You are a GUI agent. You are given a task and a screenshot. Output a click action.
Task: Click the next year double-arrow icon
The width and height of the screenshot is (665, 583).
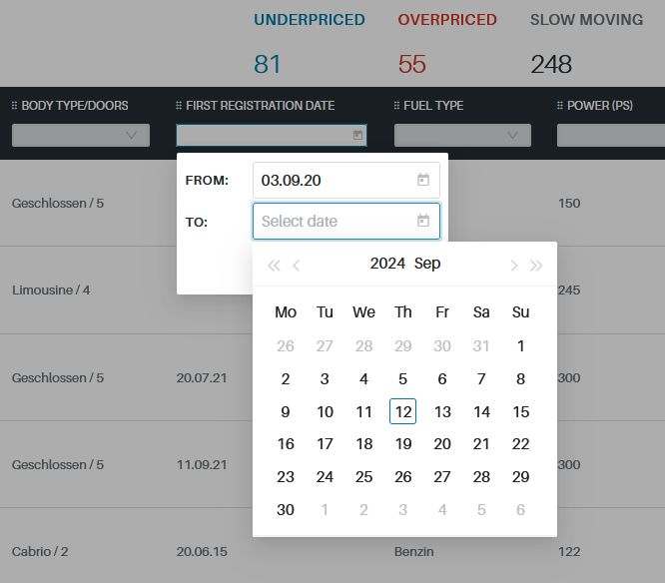(536, 265)
